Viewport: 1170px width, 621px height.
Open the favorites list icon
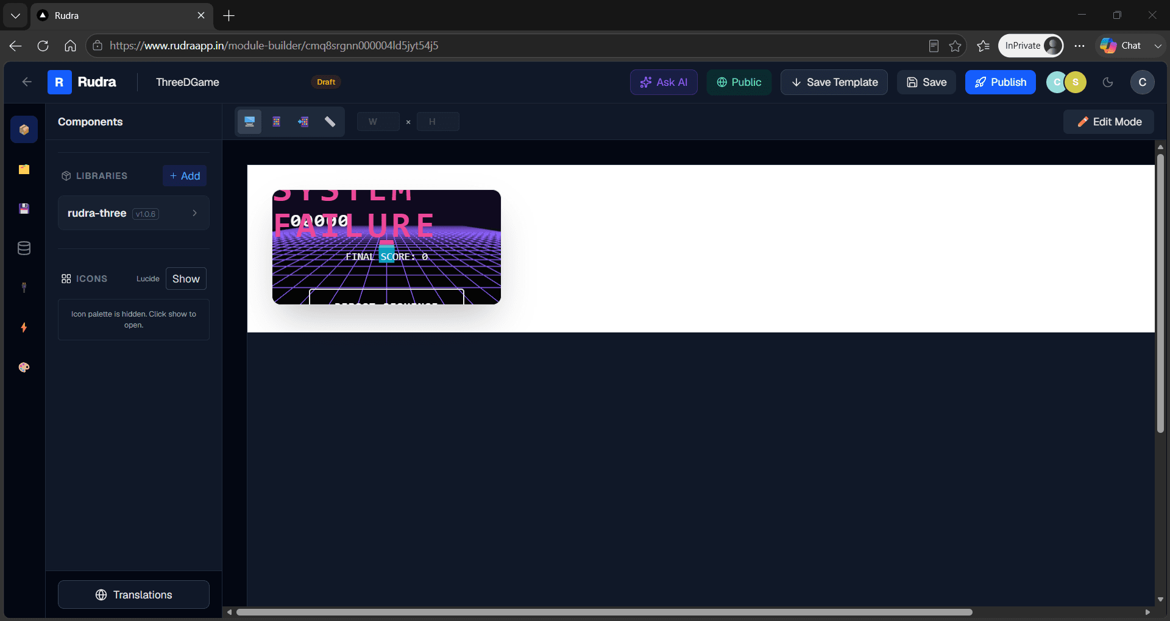point(983,46)
